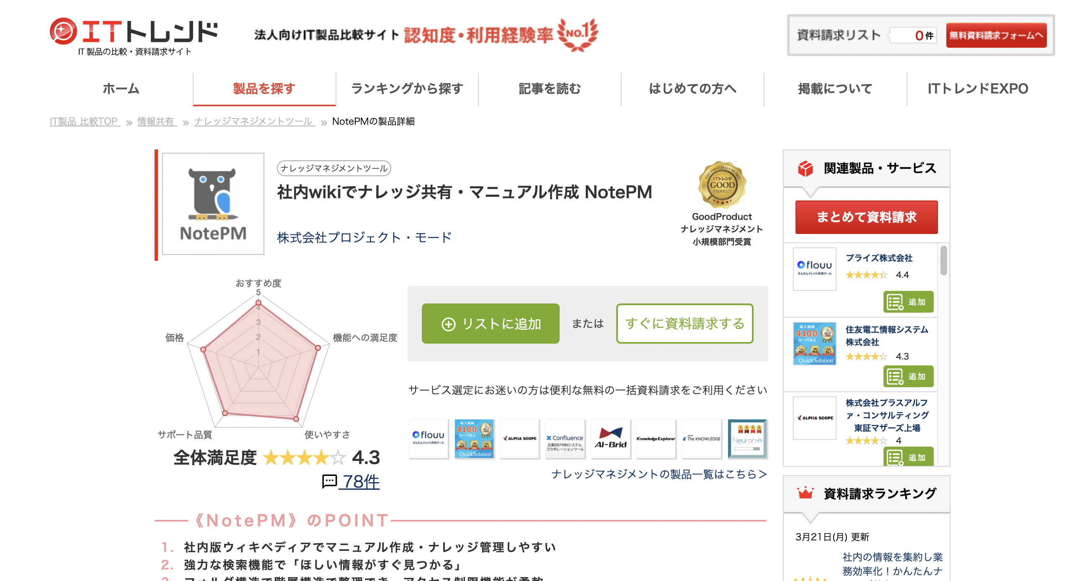Click the QuickSolution 4100サーバ badge logo
The width and height of the screenshot is (1090, 581).
(474, 440)
